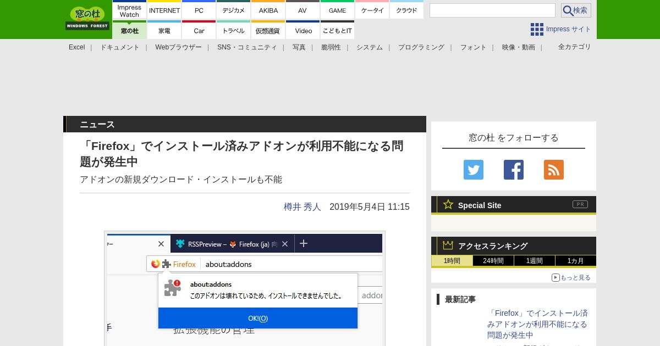The width and height of the screenshot is (660, 346).
Task: Browse the 脆弱性 category
Action: (331, 47)
